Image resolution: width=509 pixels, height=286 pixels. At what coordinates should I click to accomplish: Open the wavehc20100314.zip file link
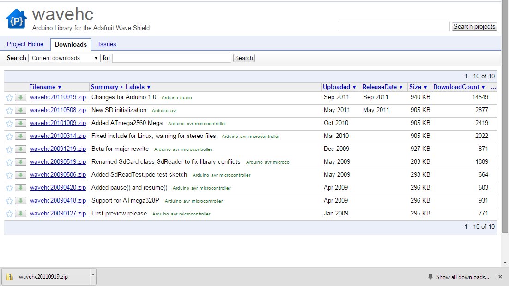tap(58, 136)
